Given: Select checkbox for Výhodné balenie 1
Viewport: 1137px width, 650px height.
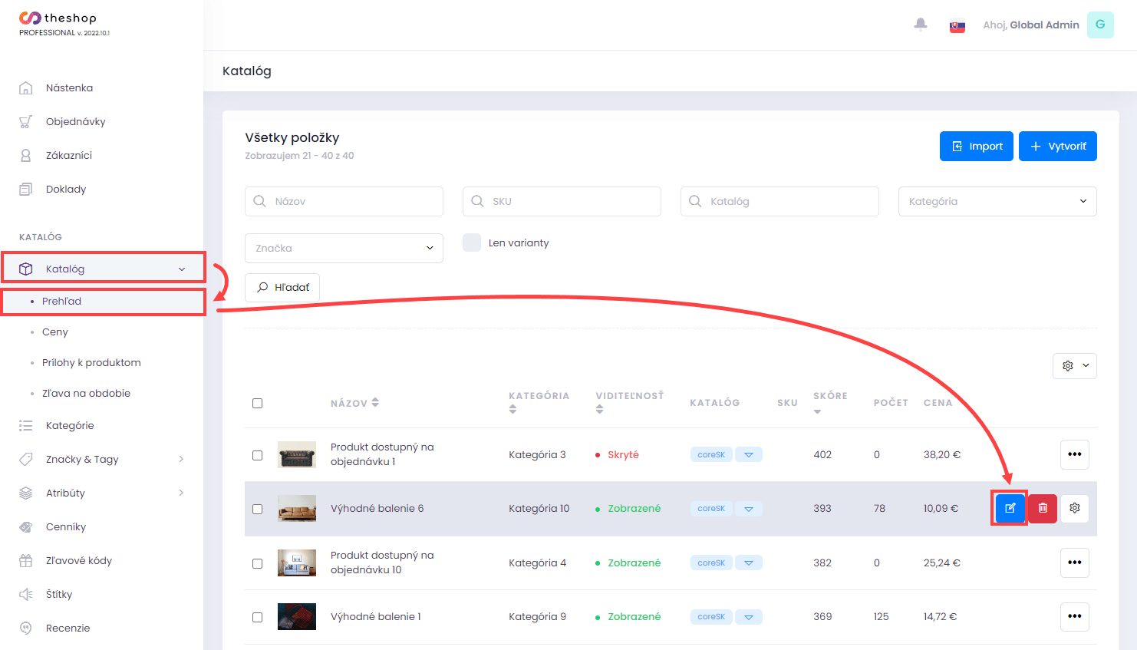Looking at the screenshot, I should coord(258,617).
